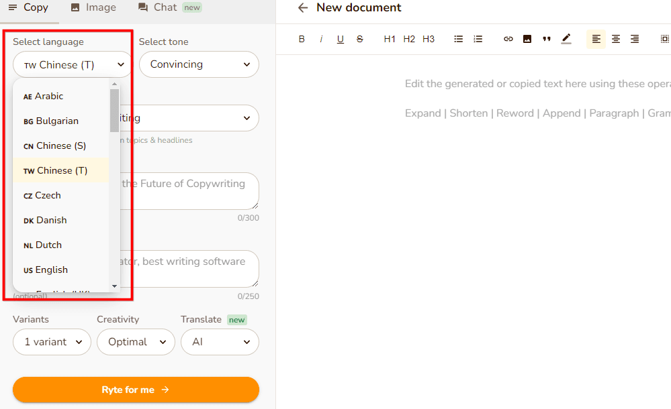Apply bold formatting in editor toolbar
The width and height of the screenshot is (671, 409).
click(302, 39)
